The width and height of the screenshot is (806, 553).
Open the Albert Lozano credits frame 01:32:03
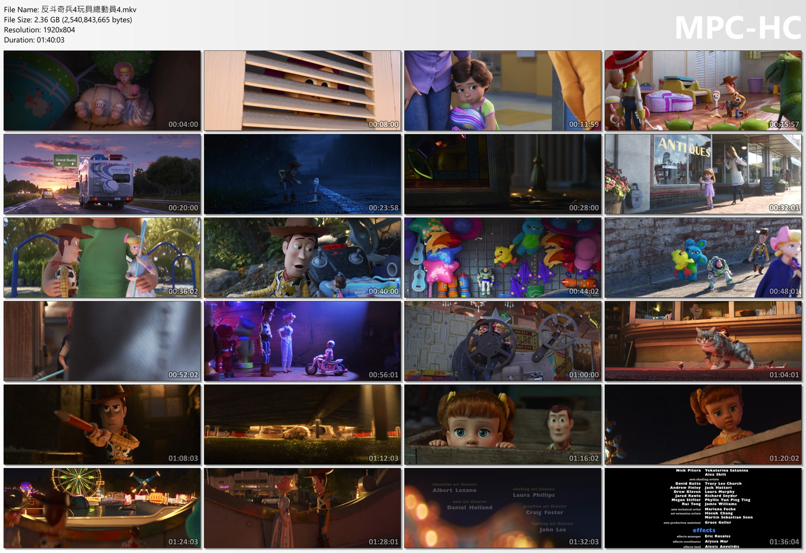pos(503,508)
